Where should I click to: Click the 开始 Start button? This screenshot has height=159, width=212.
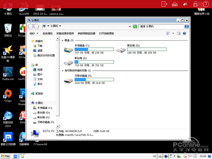[x=5, y=156]
